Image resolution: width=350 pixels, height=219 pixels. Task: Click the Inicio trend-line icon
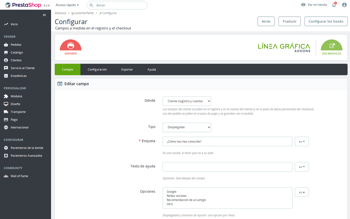pyautogui.click(x=6, y=24)
